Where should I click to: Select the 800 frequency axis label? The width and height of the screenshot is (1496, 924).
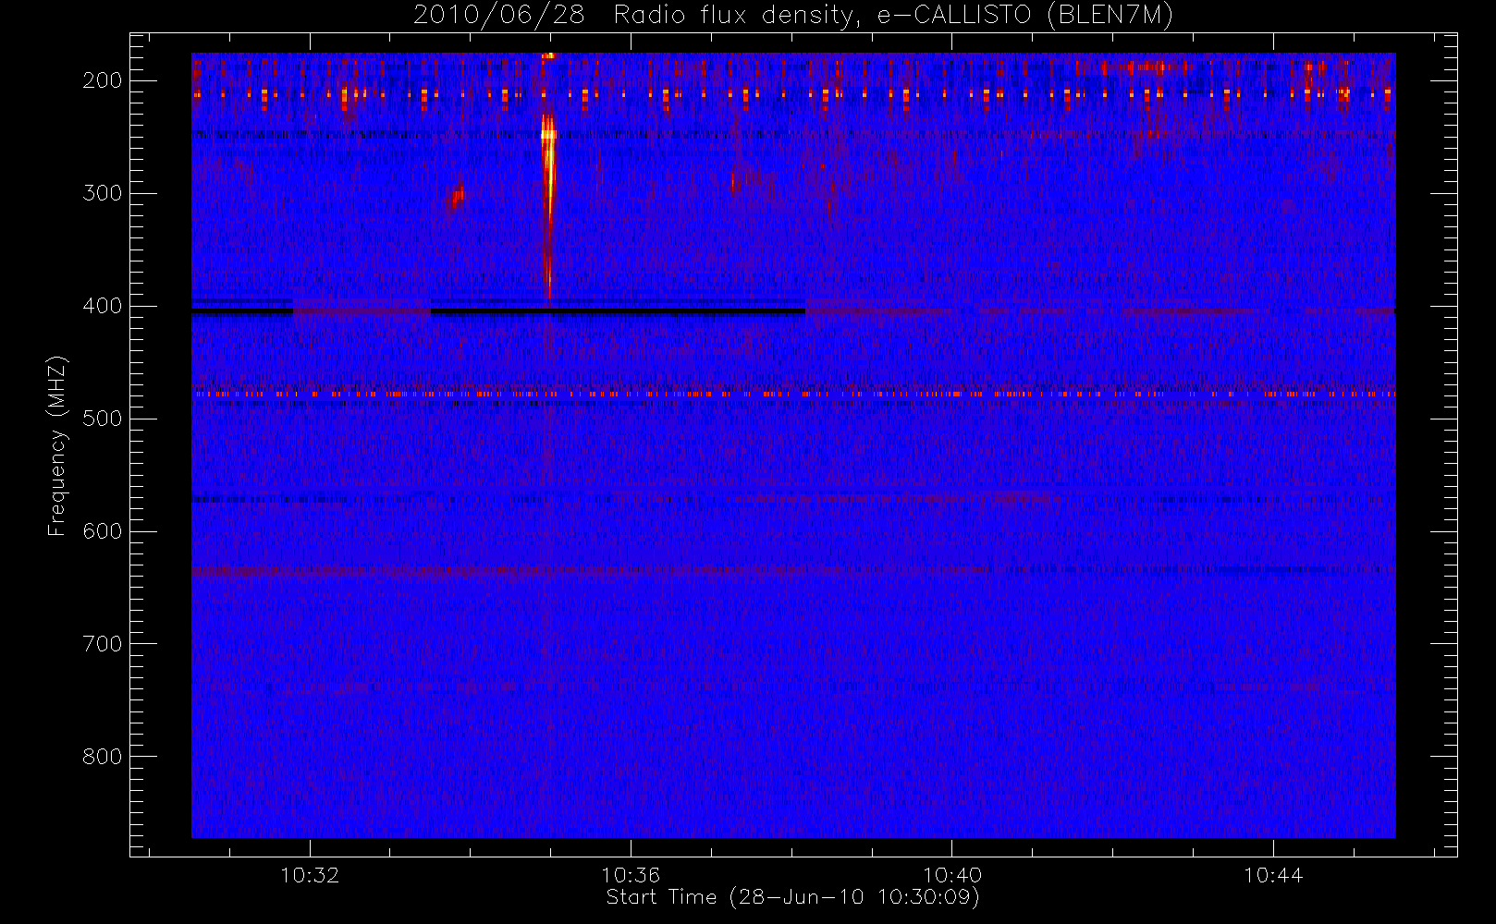click(x=103, y=757)
